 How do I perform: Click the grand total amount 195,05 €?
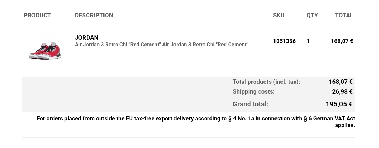coord(339,104)
